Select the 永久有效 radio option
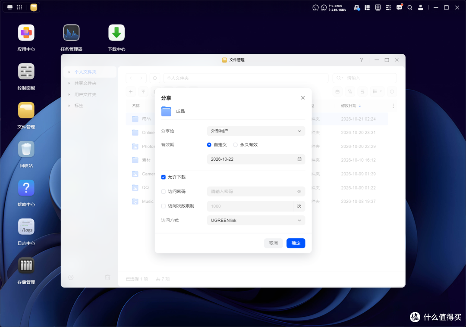 pyautogui.click(x=236, y=145)
